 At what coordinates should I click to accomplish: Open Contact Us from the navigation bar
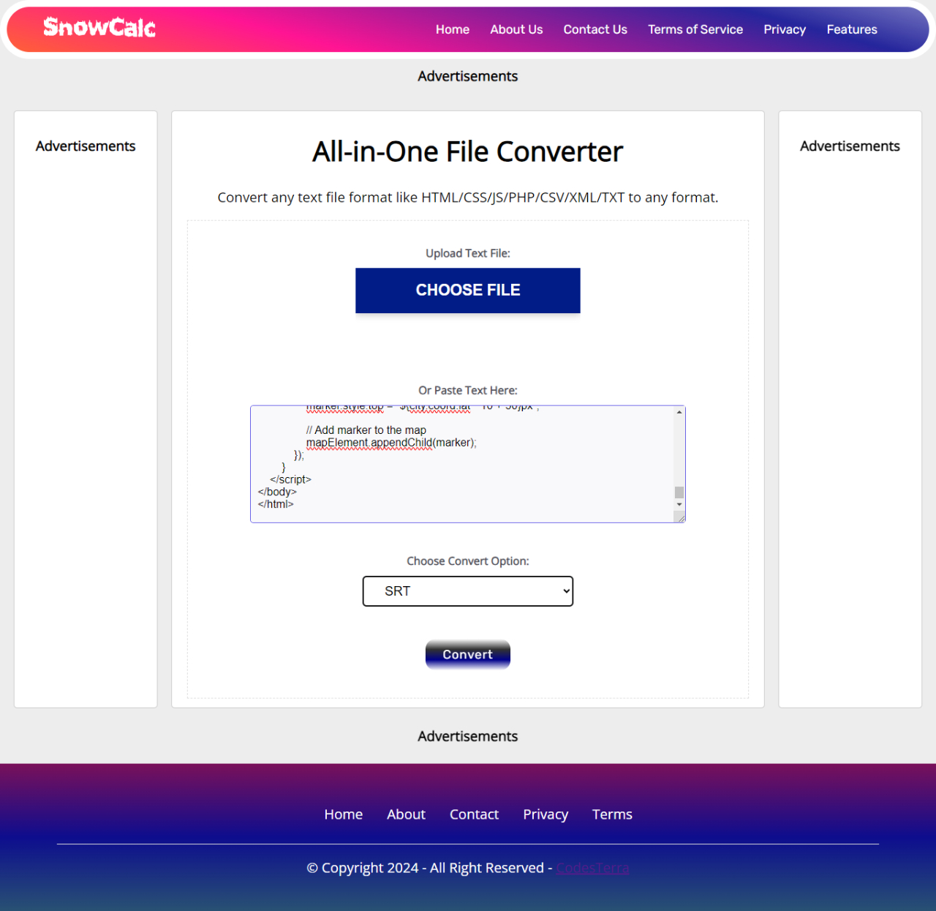[595, 29]
